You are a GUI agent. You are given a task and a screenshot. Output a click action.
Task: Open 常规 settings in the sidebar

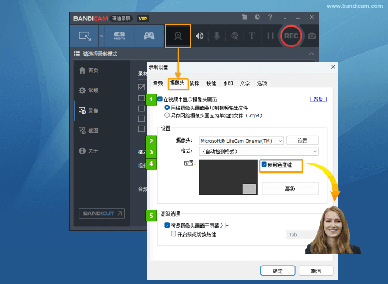pos(89,90)
